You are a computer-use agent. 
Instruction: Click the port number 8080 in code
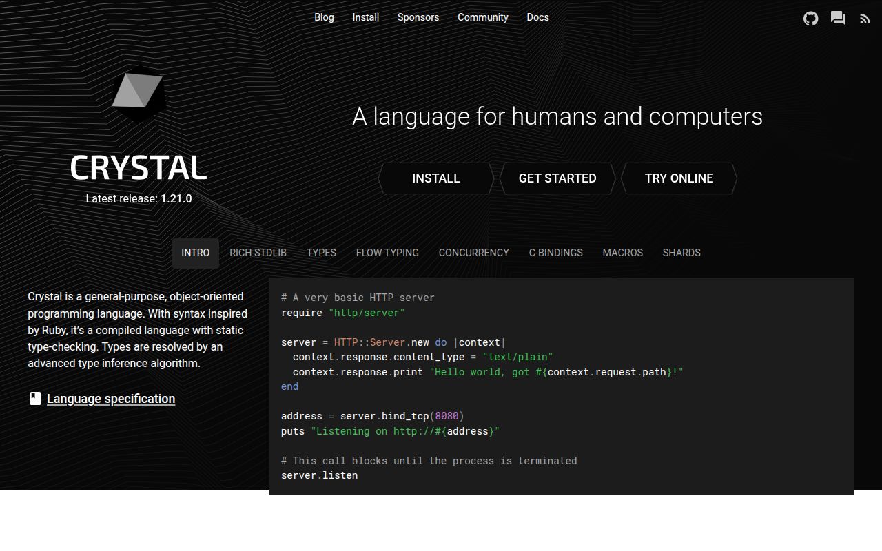(x=447, y=416)
